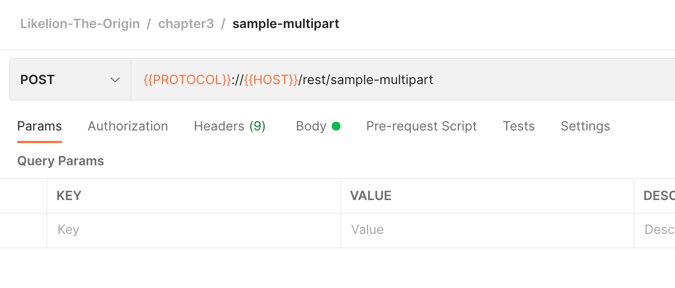Click the {{PROTOCOL}} variable in URL
The image size is (675, 288).
188,80
